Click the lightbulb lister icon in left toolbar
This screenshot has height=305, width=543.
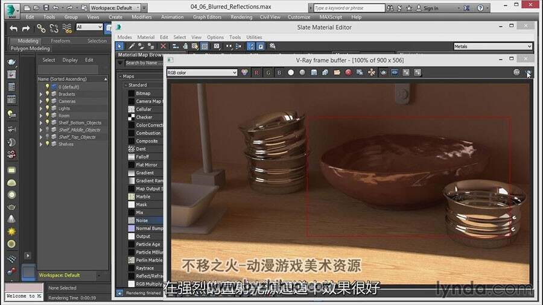[x=11, y=114]
